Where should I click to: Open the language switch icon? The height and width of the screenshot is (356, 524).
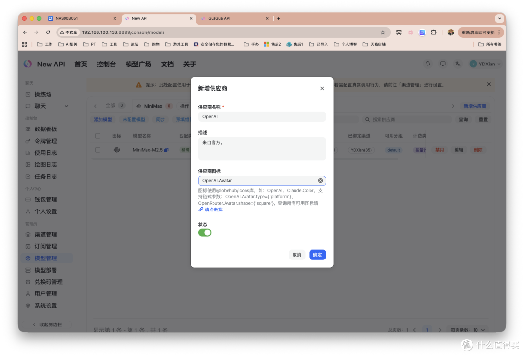tap(458, 64)
